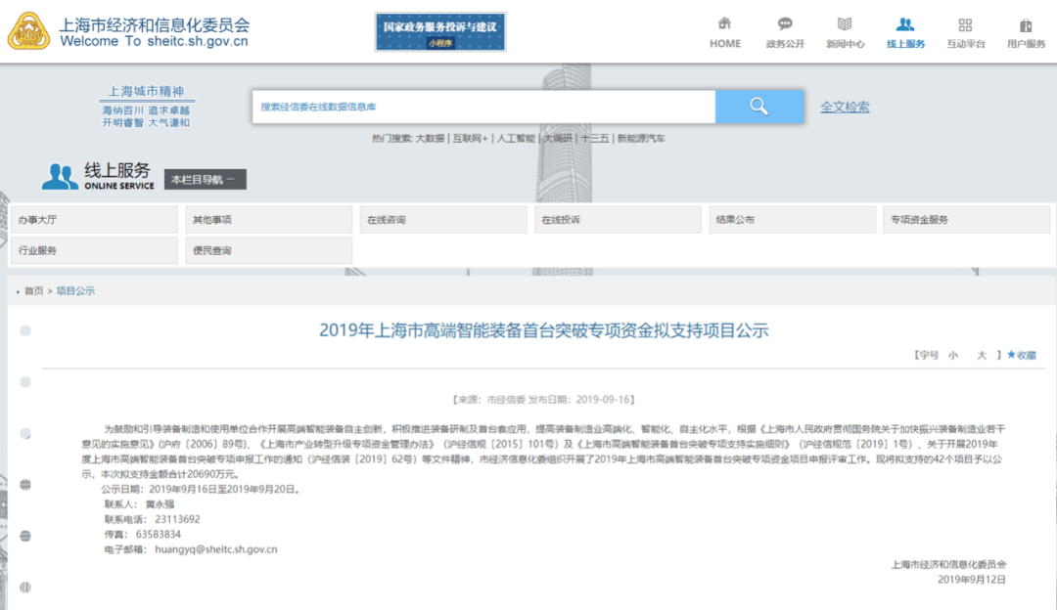Screen dimensions: 1057x610
Task: Set font size to large (大)
Action: [x=981, y=355]
